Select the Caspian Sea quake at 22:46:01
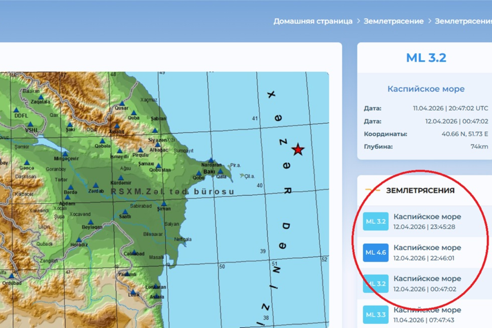Viewport: 492px width, 328px height. 427,253
